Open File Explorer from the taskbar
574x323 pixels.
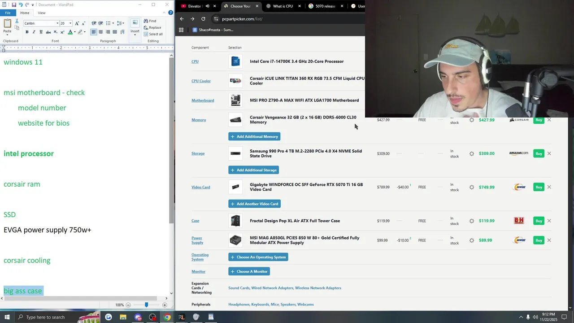(x=123, y=317)
